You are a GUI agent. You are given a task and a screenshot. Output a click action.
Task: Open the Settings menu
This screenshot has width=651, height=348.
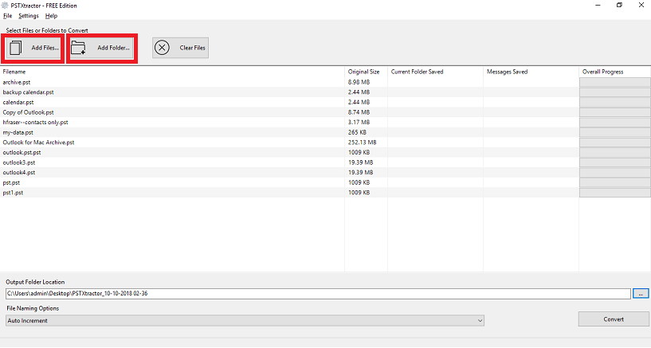click(x=28, y=16)
